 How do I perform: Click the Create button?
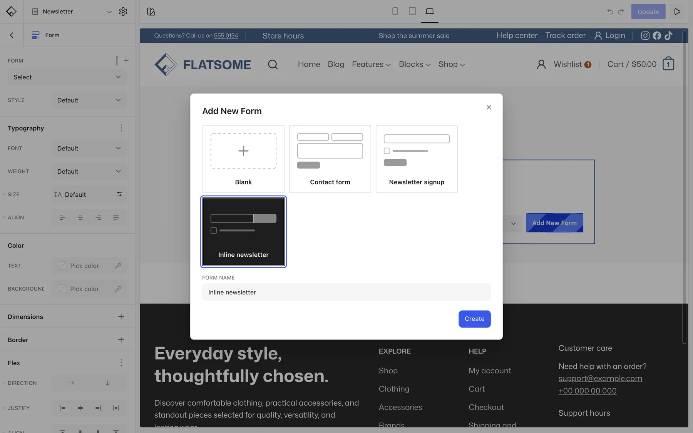pos(474,319)
